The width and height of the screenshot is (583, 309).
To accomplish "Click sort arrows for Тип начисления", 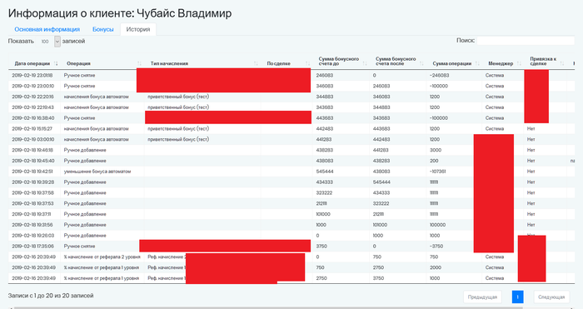I will click(256, 63).
